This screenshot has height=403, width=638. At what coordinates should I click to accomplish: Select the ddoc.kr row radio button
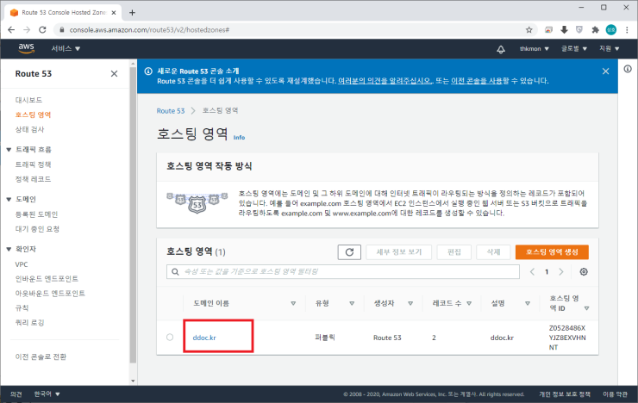point(170,337)
